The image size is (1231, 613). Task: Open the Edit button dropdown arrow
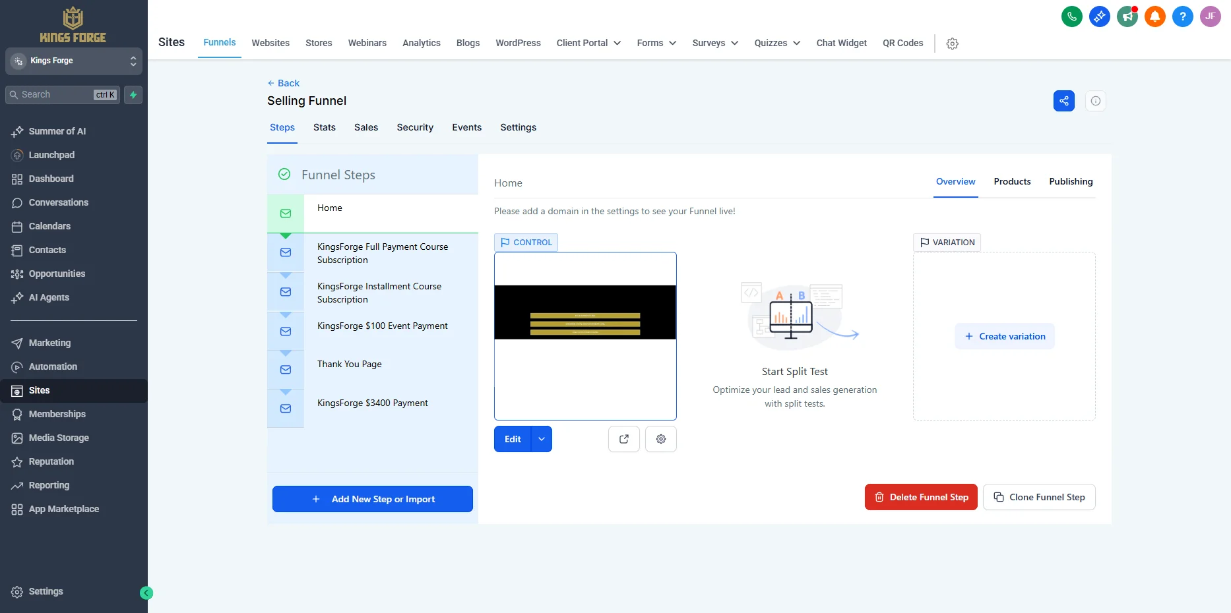coord(542,439)
